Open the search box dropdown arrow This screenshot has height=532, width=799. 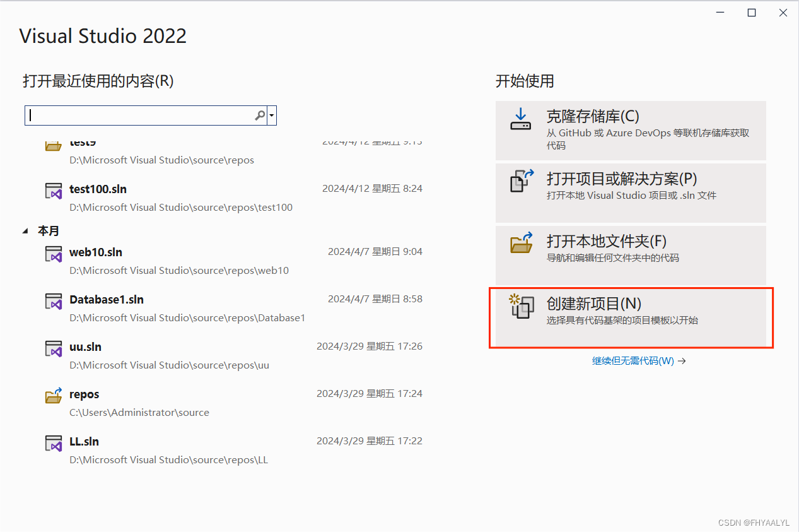click(x=272, y=115)
